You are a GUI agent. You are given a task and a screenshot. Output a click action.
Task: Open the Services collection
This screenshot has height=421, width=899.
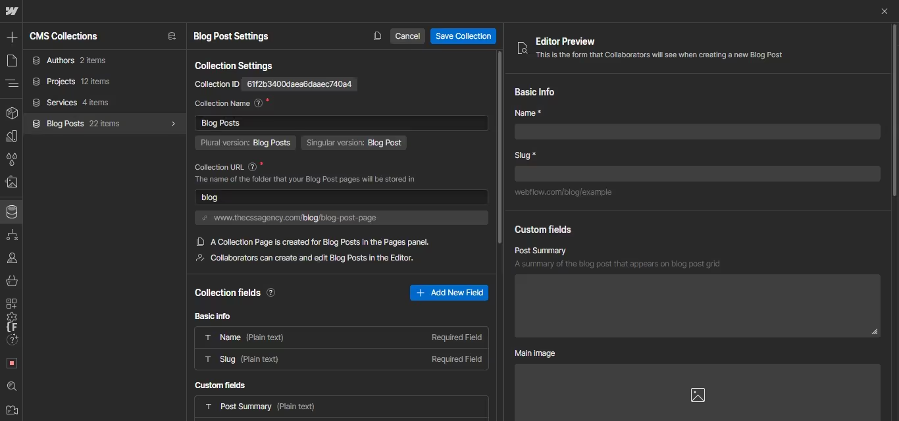[105, 103]
